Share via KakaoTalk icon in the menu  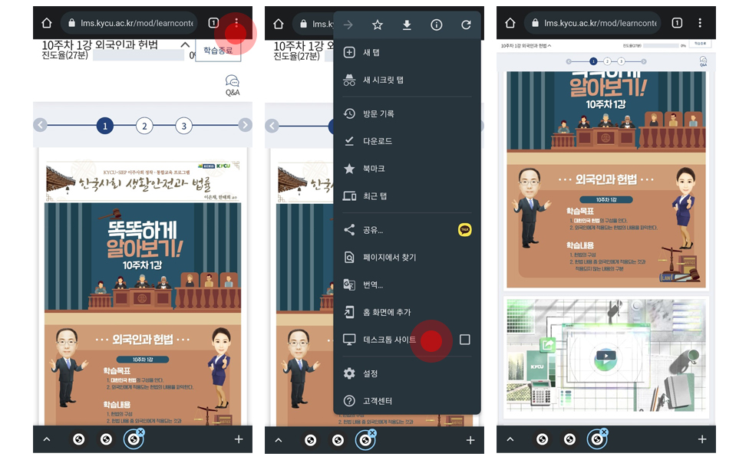[465, 230]
